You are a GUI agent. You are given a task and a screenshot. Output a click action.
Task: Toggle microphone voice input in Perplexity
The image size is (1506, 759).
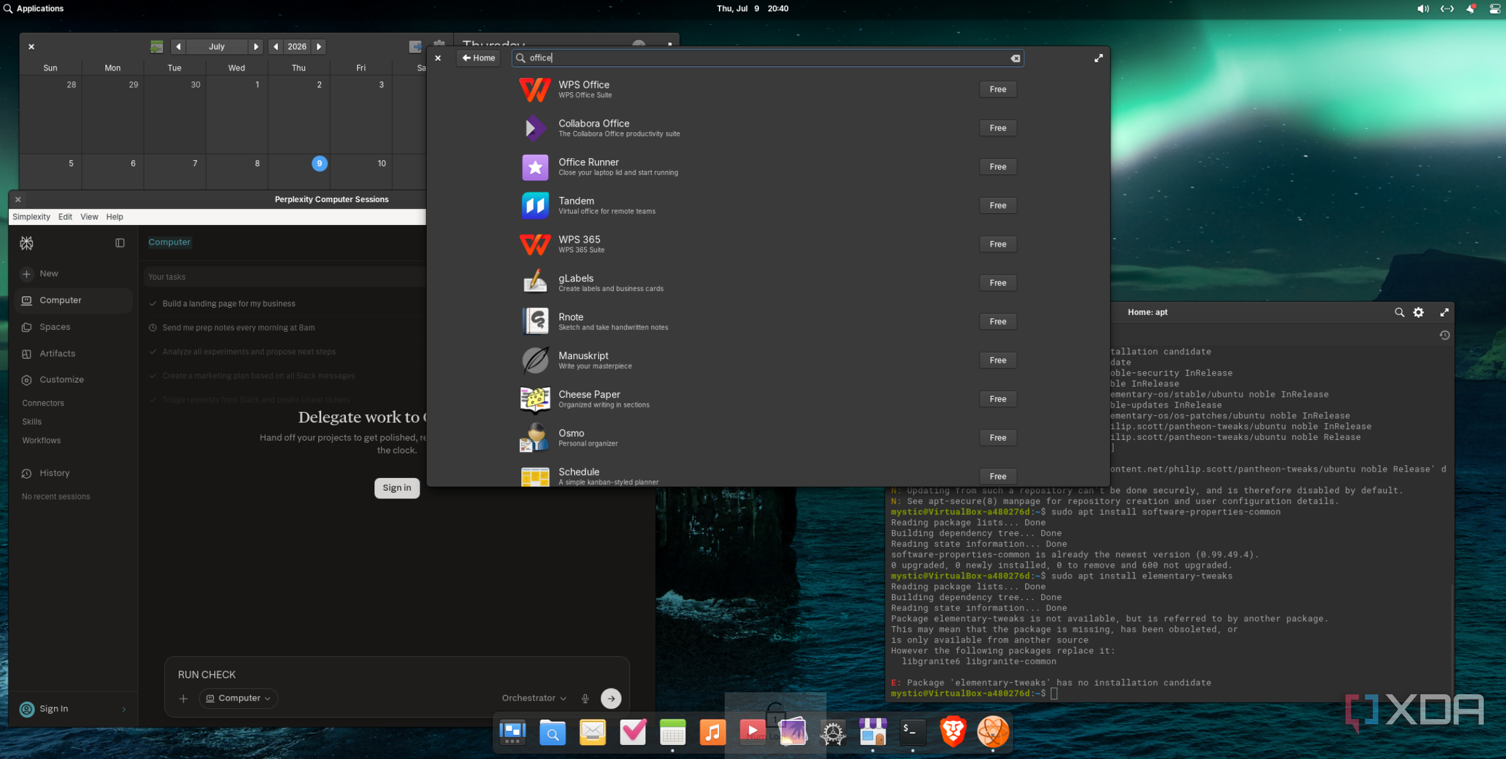[x=585, y=699]
